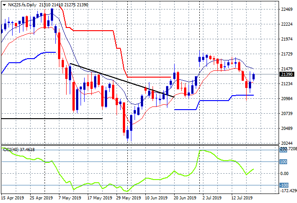Click the CCI 100 level label
The image size is (297, 203).
(283, 162)
